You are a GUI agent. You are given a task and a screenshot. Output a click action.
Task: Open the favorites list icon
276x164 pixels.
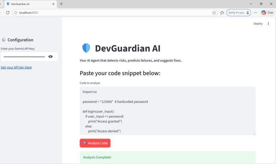pyautogui.click(x=222, y=13)
